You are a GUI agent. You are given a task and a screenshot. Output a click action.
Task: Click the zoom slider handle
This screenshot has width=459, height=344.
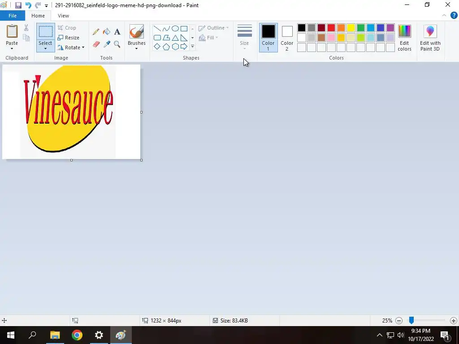[411, 320]
